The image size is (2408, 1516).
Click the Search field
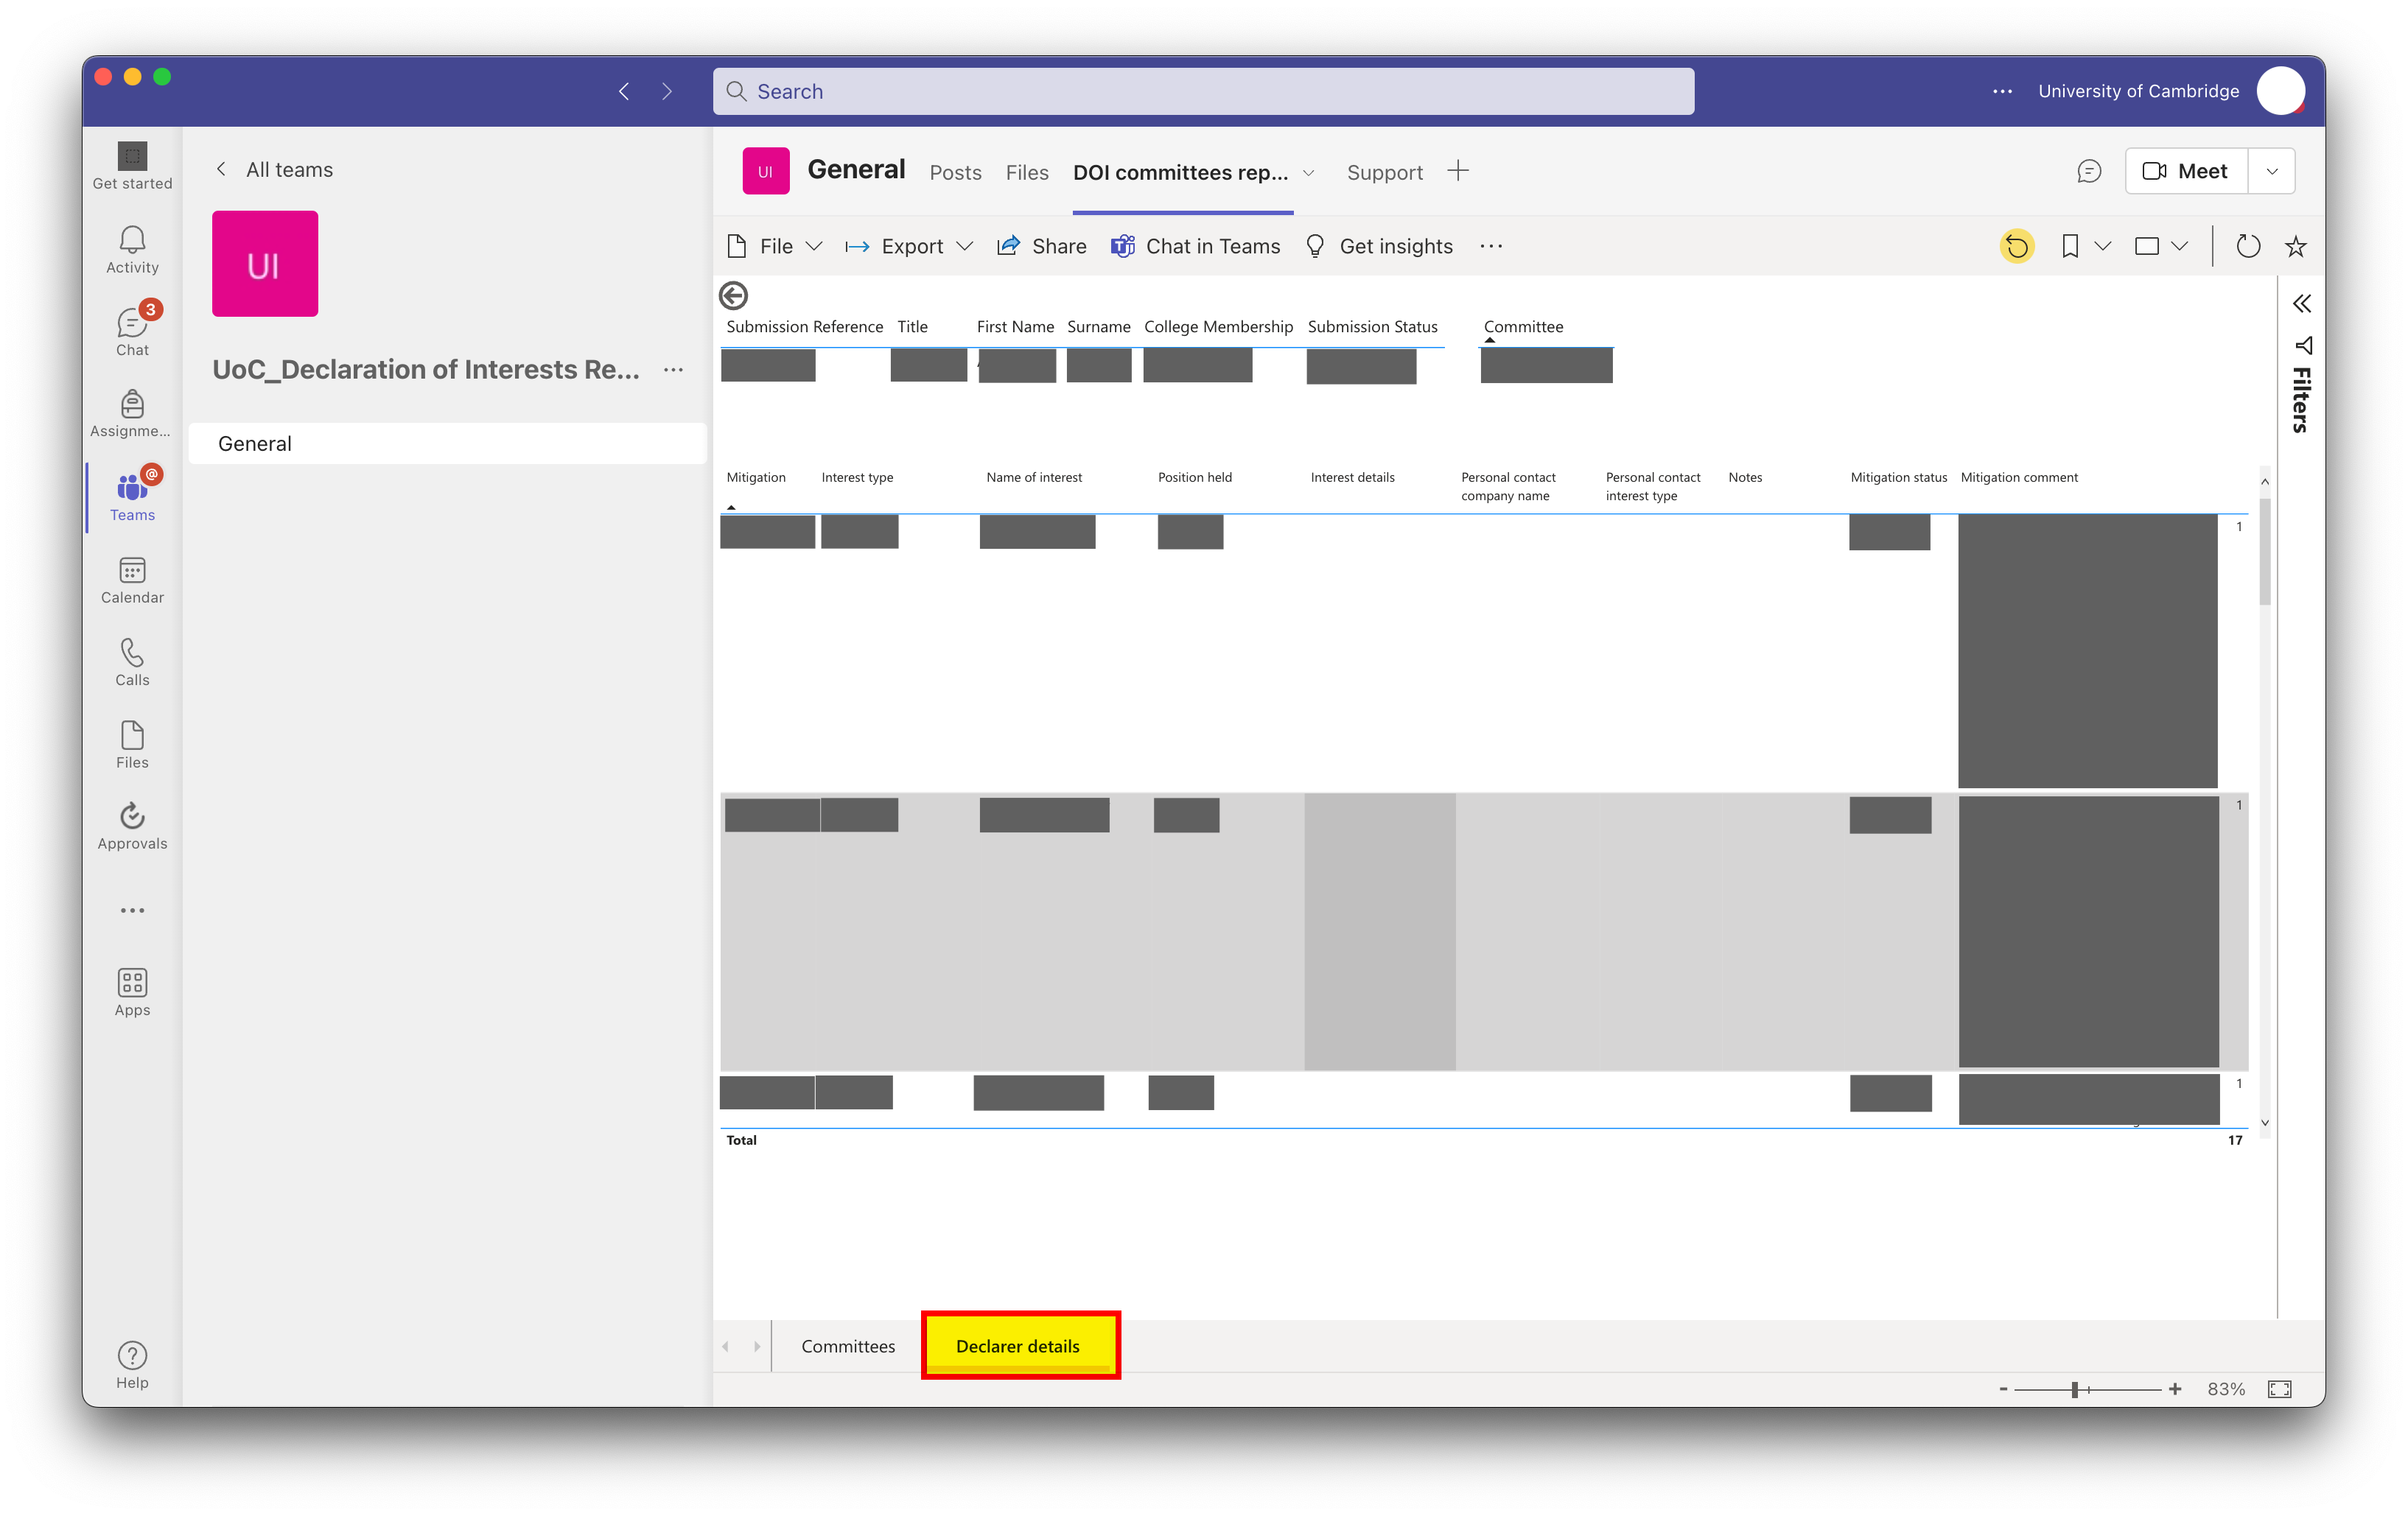[x=1203, y=92]
